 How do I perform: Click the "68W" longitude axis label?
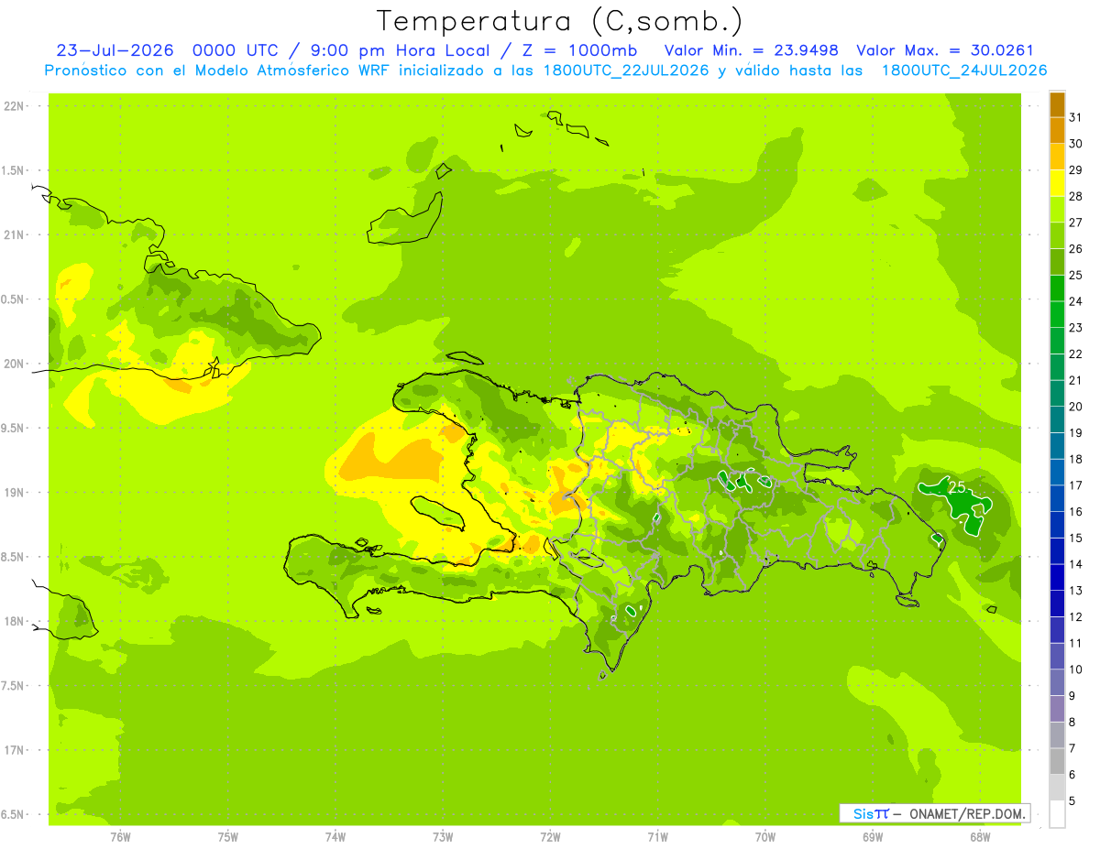click(980, 837)
